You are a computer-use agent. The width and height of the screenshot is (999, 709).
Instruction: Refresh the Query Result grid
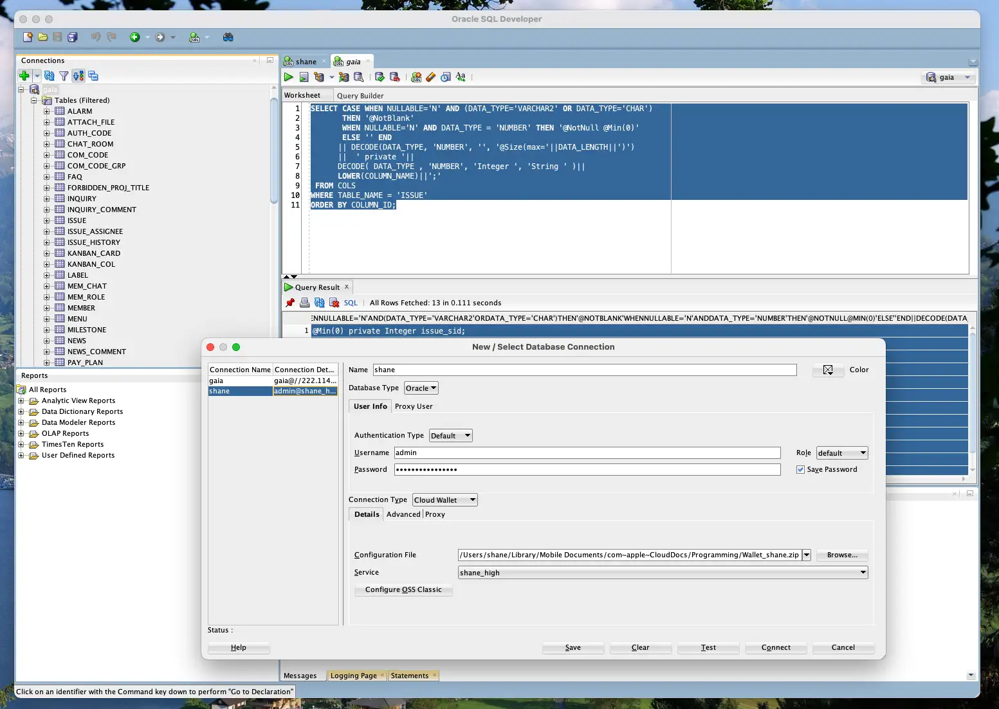pos(320,303)
